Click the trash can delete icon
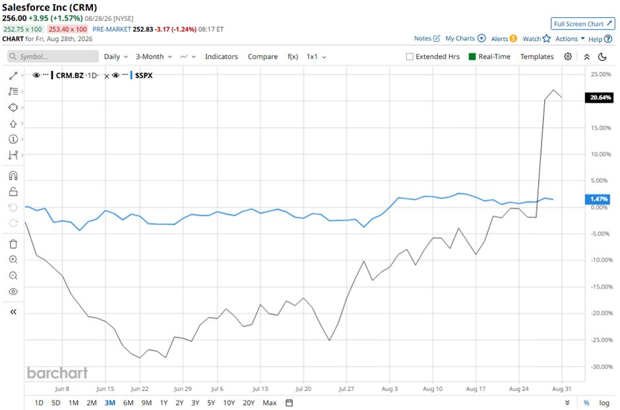 point(13,244)
